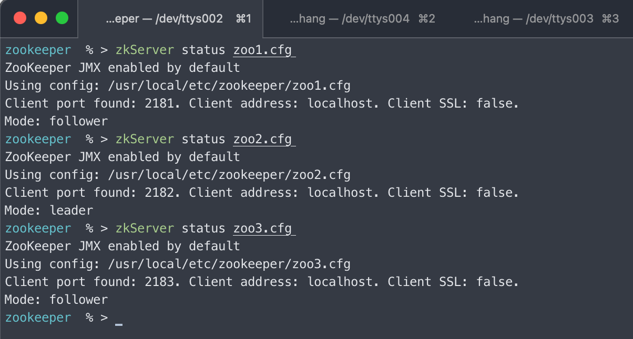This screenshot has width=633, height=339.
Task: Click the last "Mode: follower" output line
Action: click(56, 300)
